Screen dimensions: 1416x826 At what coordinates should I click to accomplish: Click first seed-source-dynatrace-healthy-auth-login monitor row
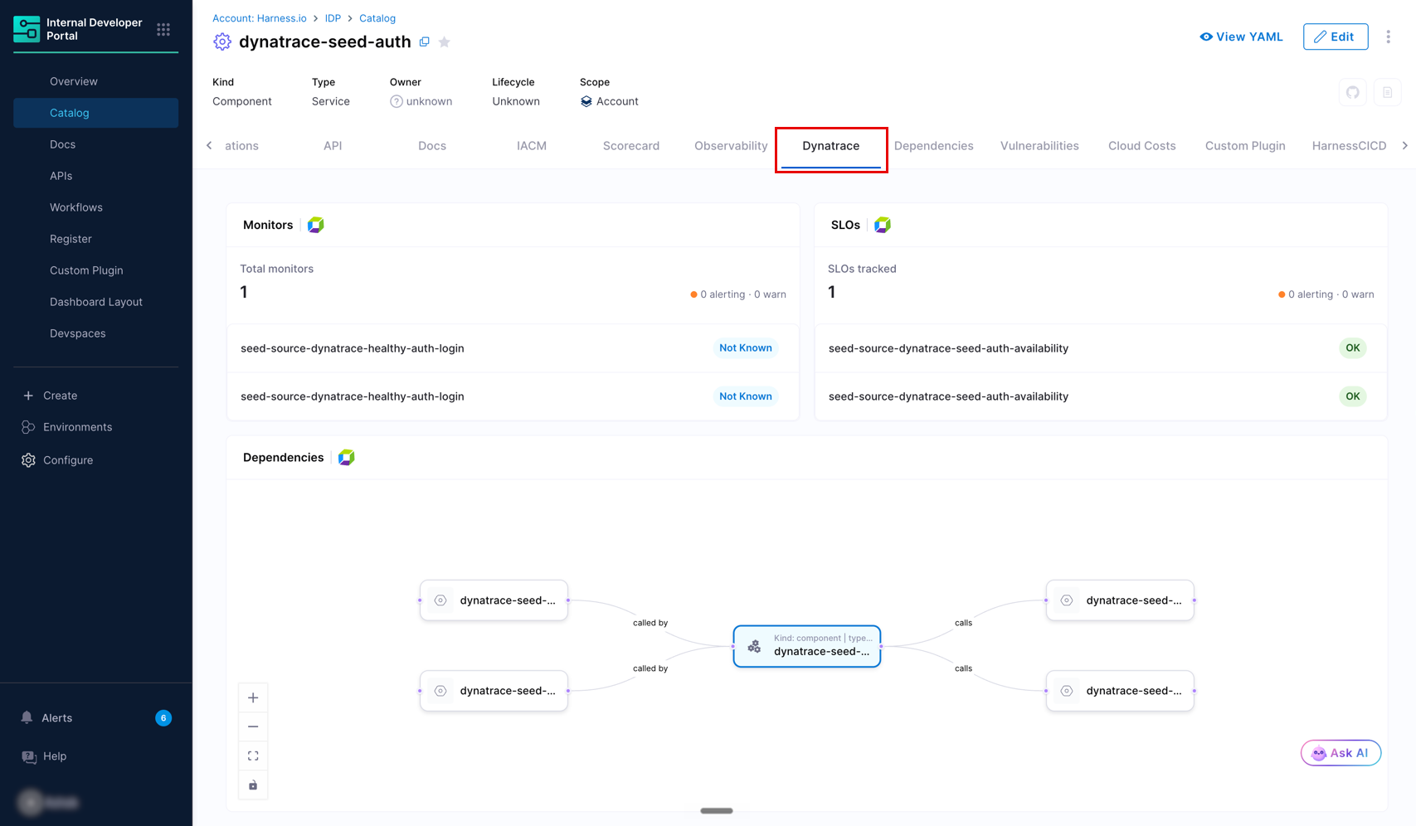(513, 348)
